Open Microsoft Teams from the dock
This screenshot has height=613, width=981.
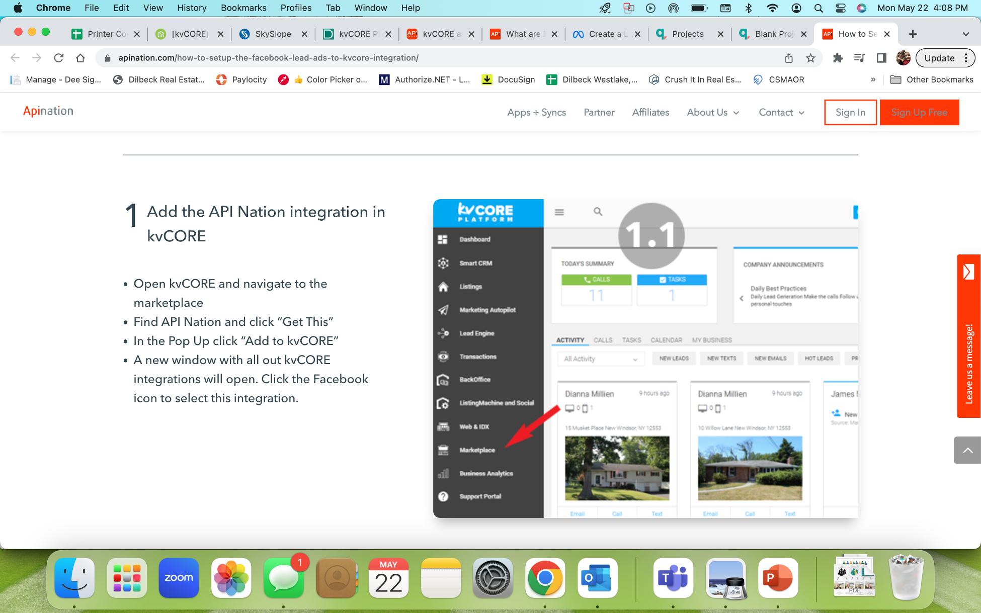pos(673,578)
